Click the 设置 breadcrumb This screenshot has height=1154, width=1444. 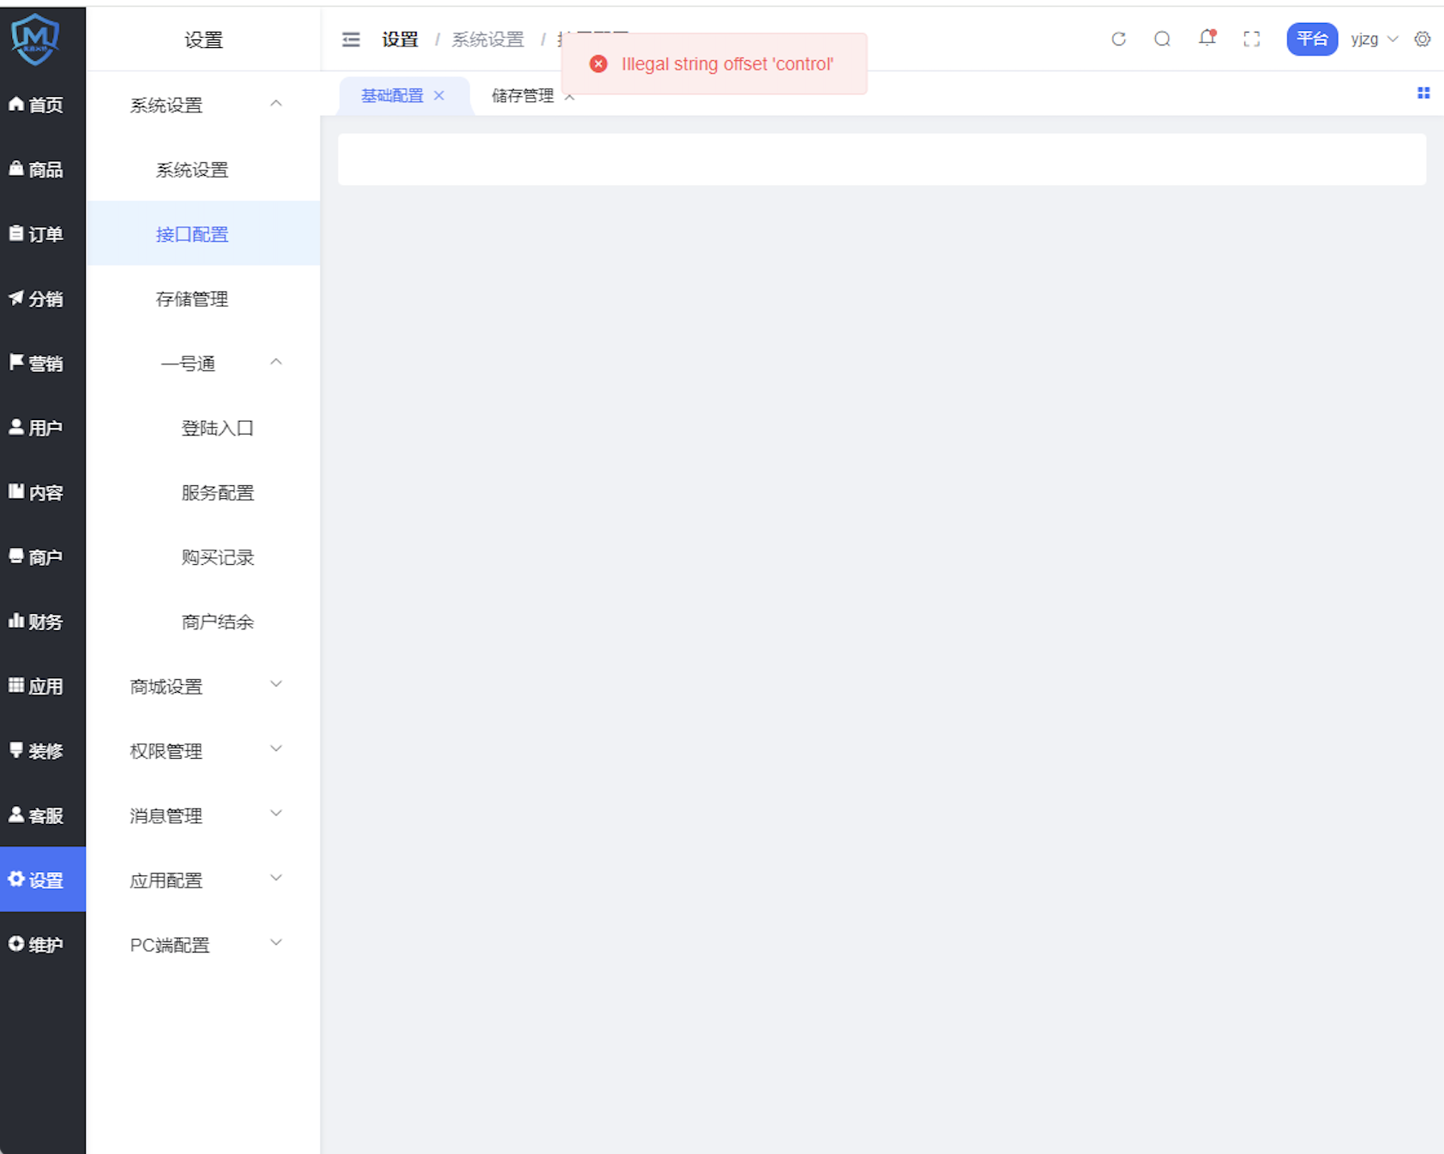[400, 39]
